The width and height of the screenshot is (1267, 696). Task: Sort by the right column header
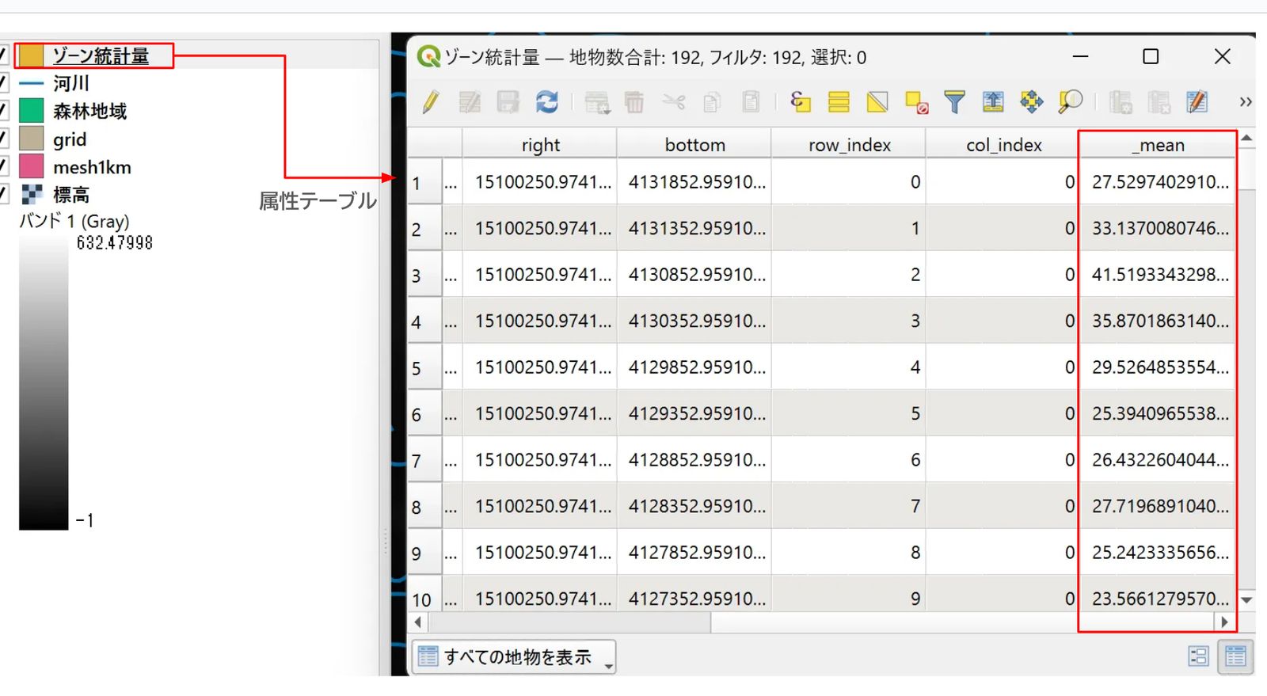pyautogui.click(x=540, y=145)
